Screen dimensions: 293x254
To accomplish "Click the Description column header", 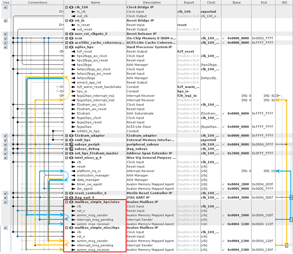I will point(152,2).
